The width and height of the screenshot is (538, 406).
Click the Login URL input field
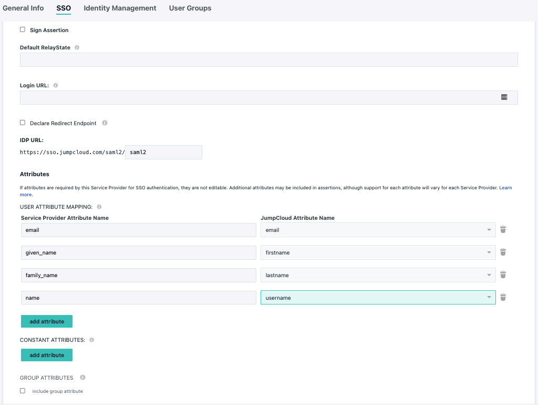268,97
